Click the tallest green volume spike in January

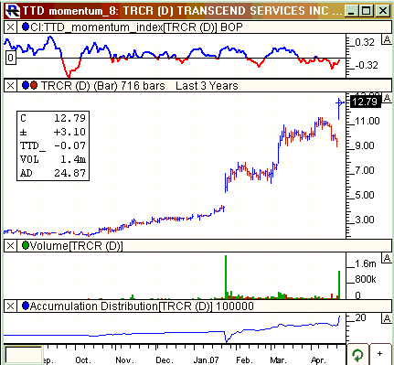226,276
